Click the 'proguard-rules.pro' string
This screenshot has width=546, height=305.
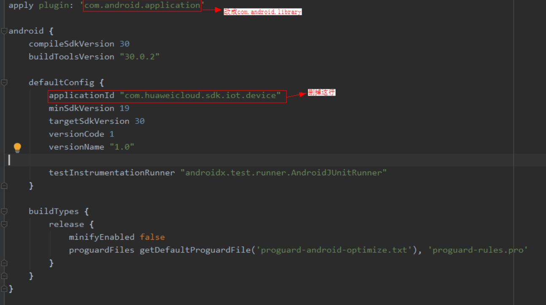coord(478,250)
